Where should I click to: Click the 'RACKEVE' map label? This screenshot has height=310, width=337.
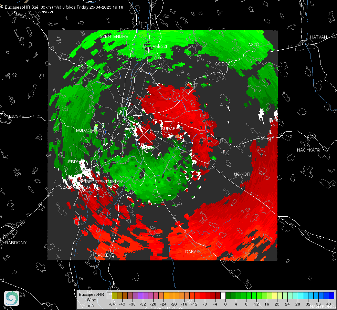coord(104,255)
